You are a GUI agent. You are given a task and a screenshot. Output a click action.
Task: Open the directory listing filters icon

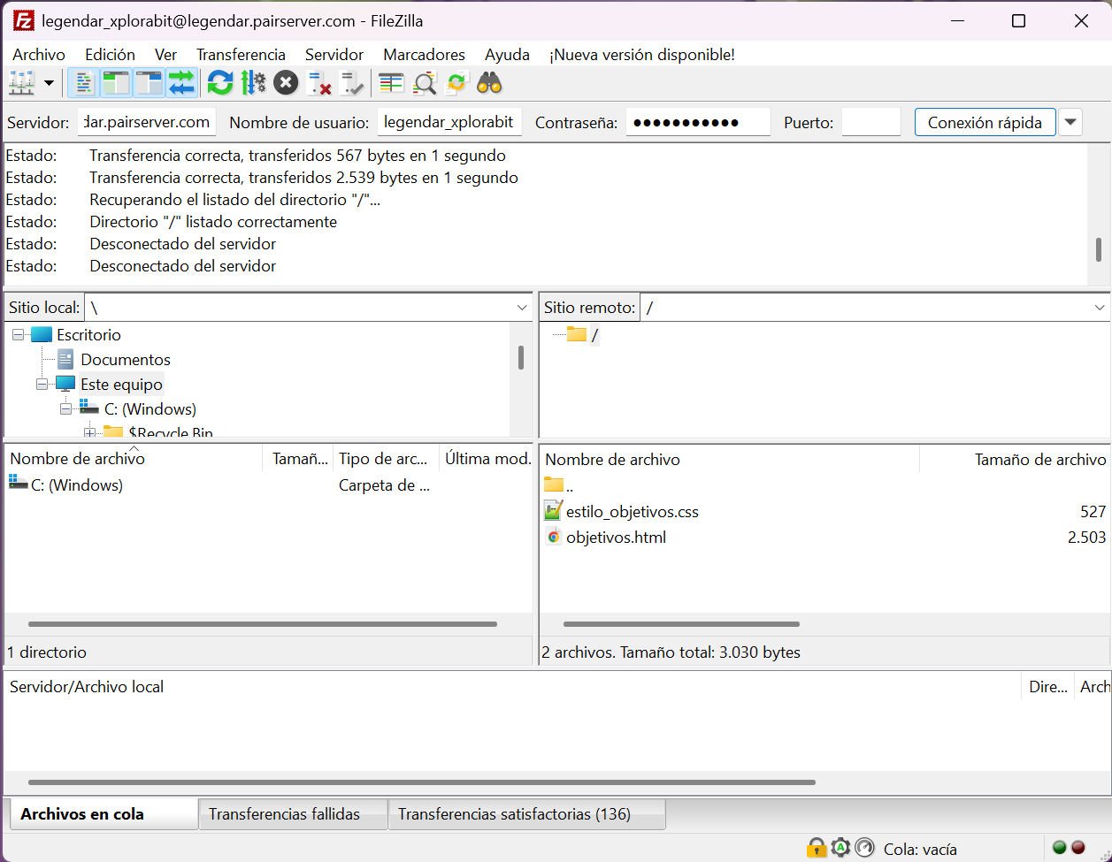click(x=391, y=84)
